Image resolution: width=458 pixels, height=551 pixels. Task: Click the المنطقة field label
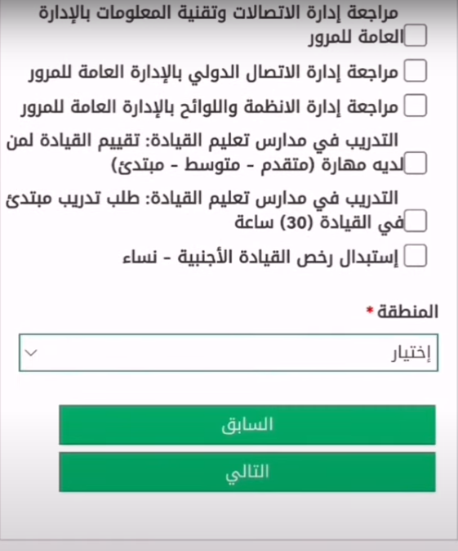click(x=407, y=311)
